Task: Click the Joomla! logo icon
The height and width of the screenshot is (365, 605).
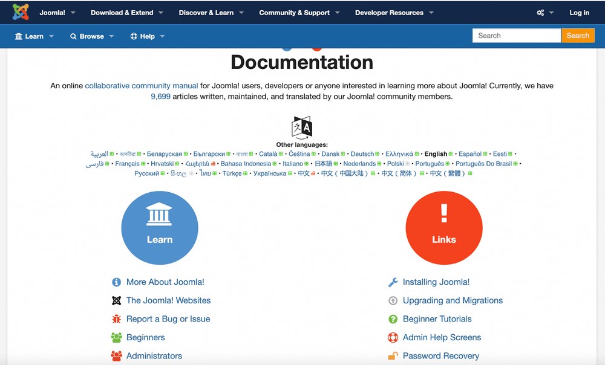Action: point(21,12)
